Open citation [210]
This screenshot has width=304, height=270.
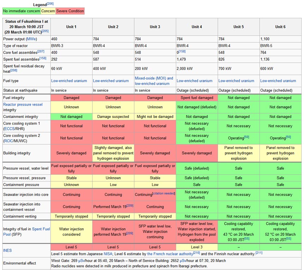(197, 253)
